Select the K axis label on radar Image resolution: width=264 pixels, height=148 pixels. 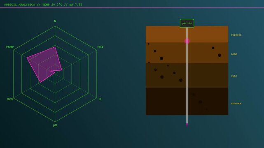click(100, 99)
